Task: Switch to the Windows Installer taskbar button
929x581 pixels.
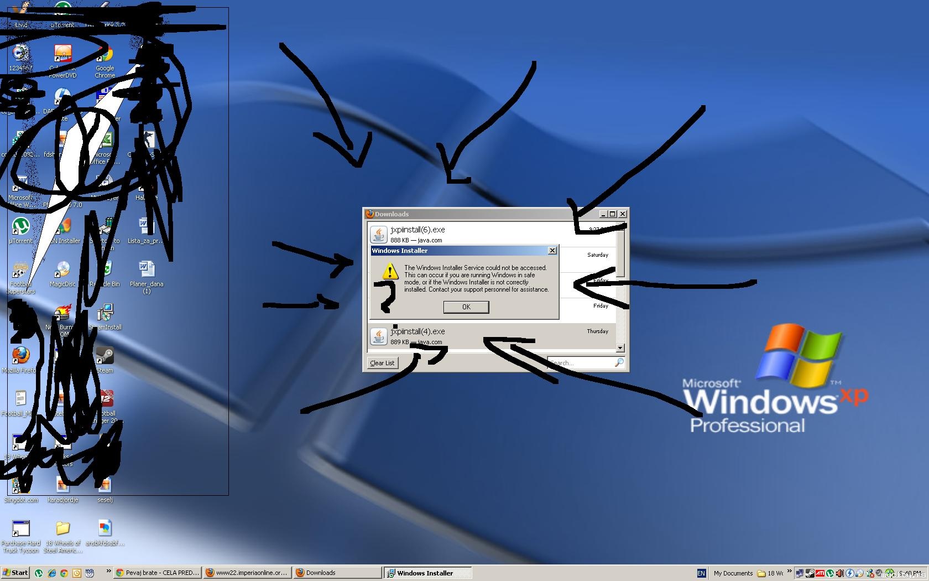Action: (427, 573)
